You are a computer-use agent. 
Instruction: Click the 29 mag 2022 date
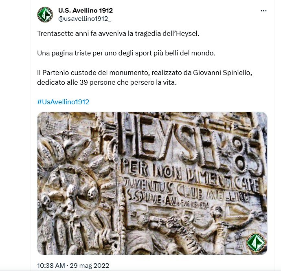[x=90, y=265]
